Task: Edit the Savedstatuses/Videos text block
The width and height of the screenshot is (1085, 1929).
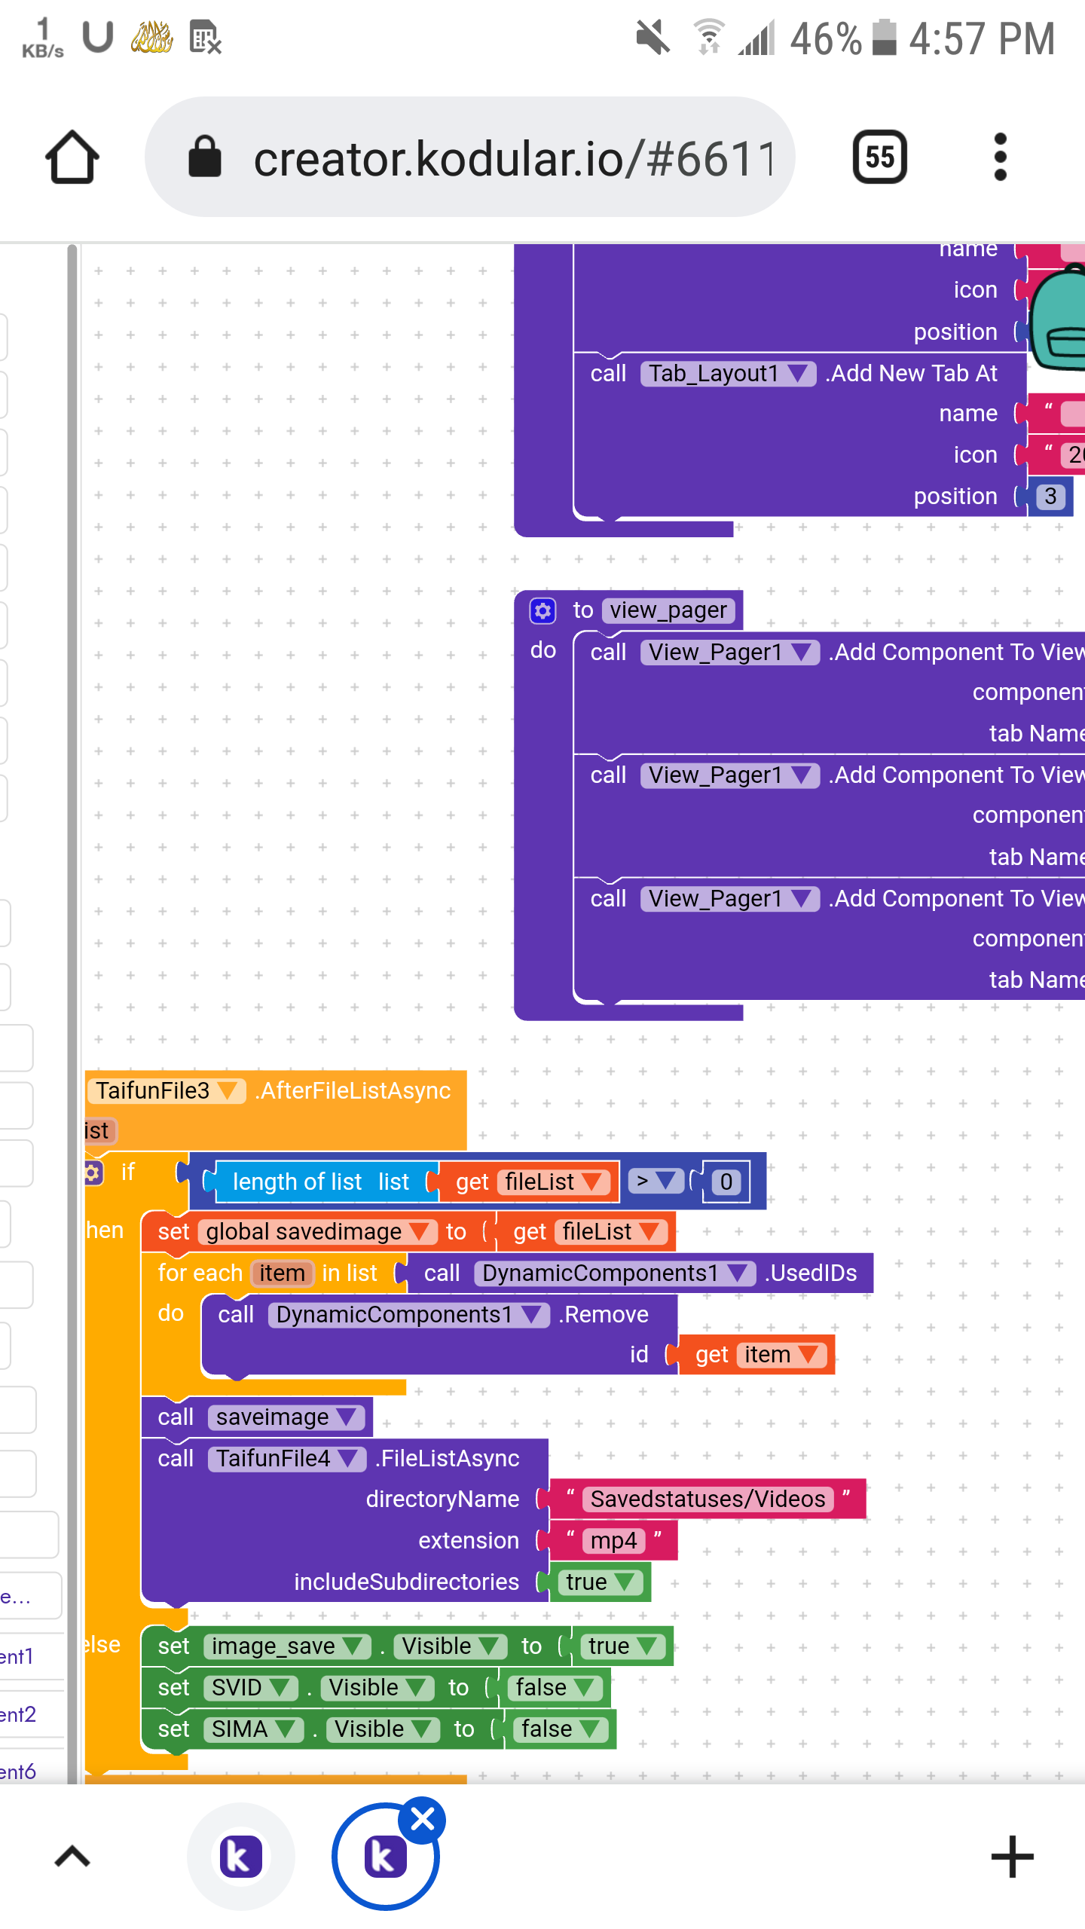Action: coord(708,1499)
